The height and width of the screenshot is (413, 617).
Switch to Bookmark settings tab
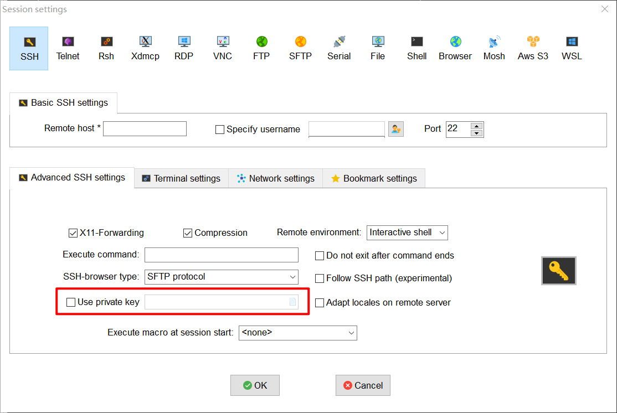374,179
